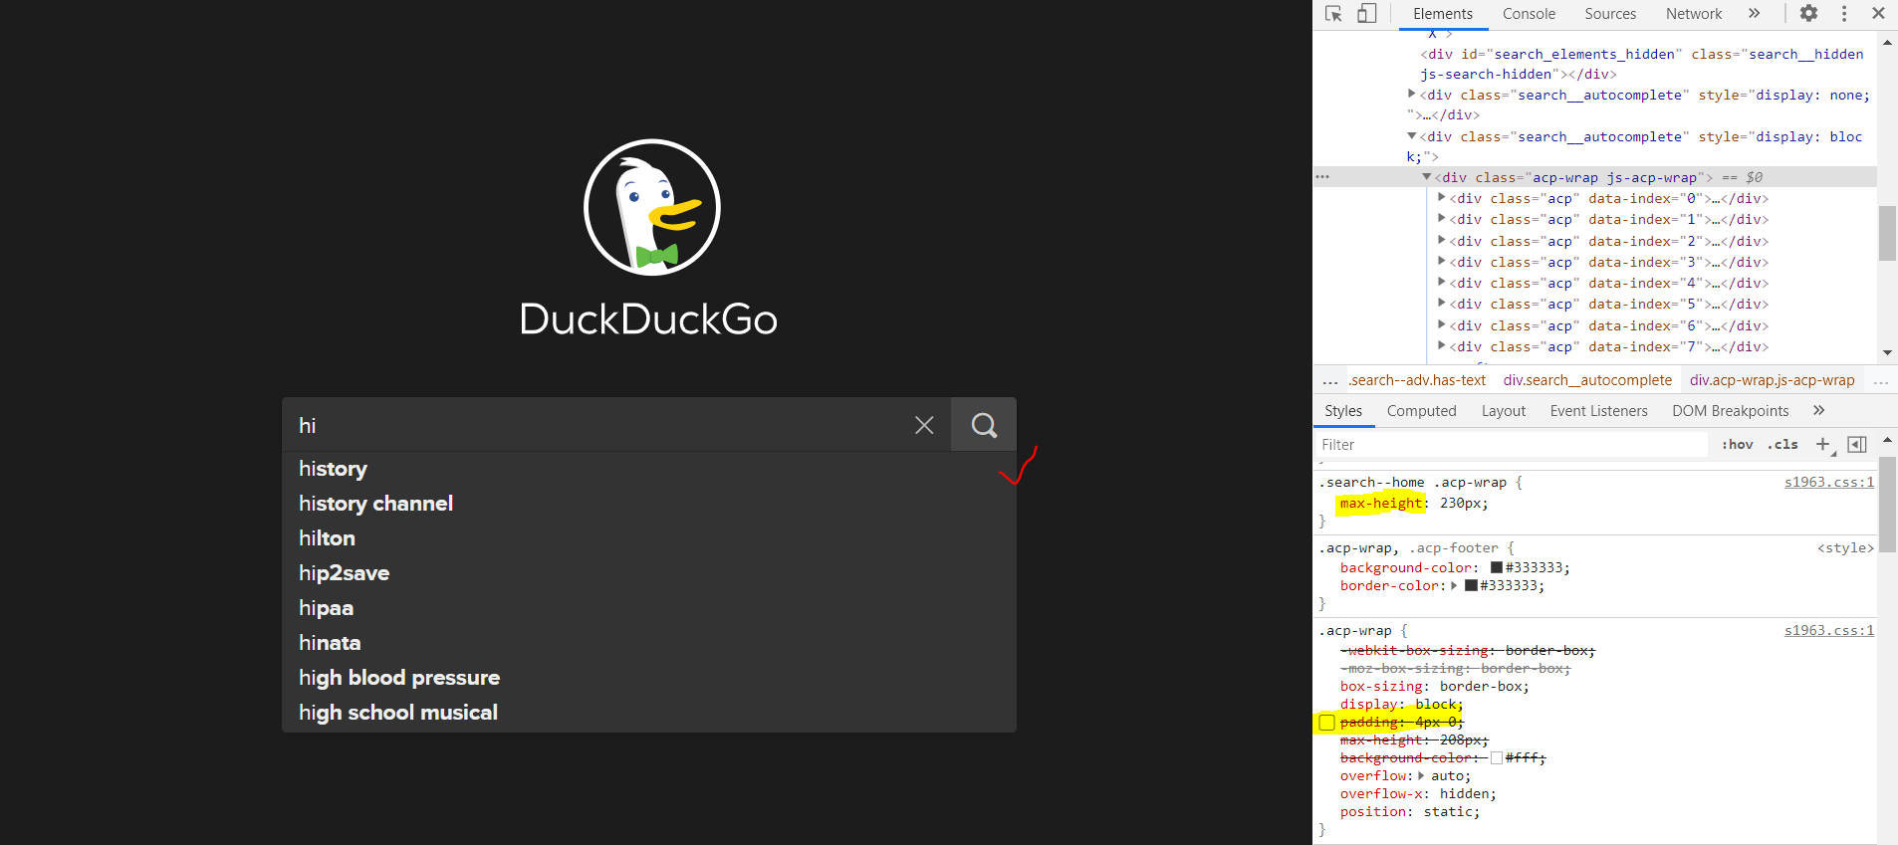Open the Layout tab
The image size is (1898, 845).
1503,411
